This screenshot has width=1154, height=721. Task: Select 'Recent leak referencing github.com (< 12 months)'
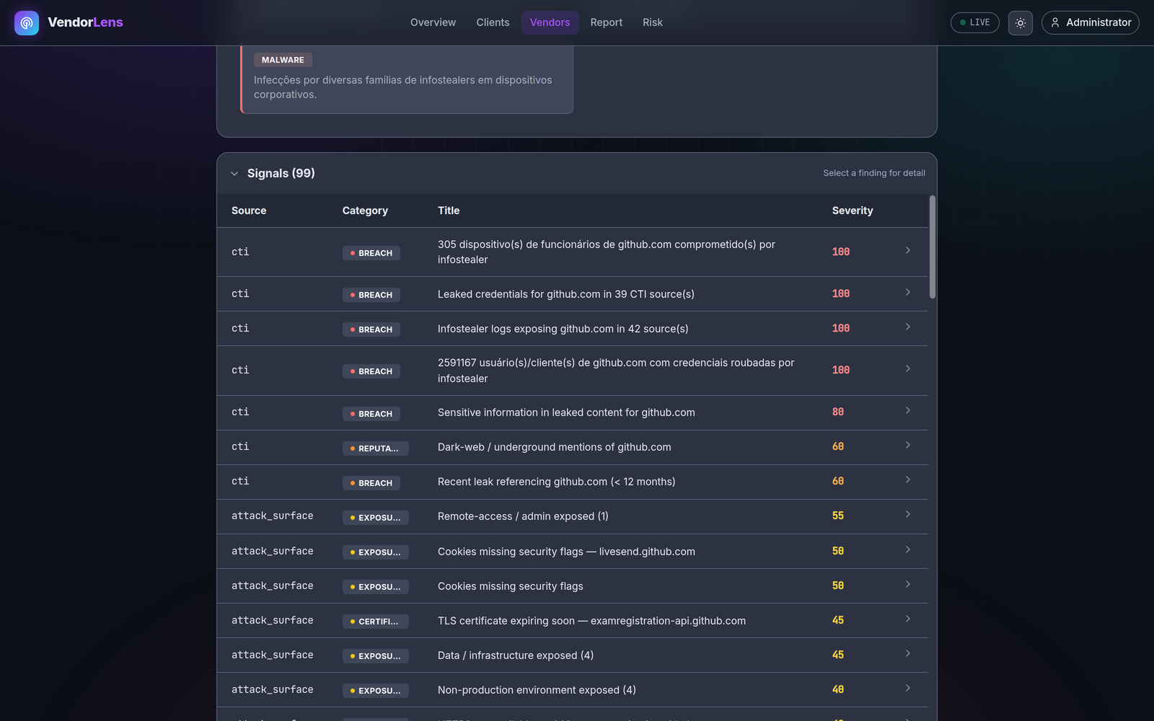556,482
